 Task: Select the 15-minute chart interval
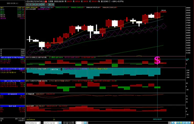pos(37,4)
